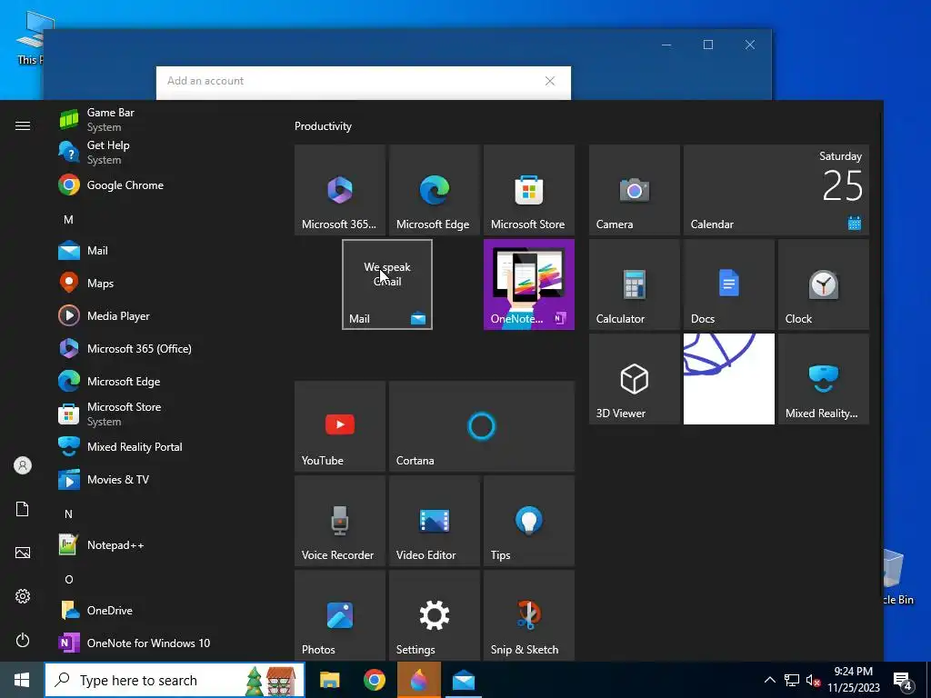Jump to letter O section header

click(x=68, y=579)
